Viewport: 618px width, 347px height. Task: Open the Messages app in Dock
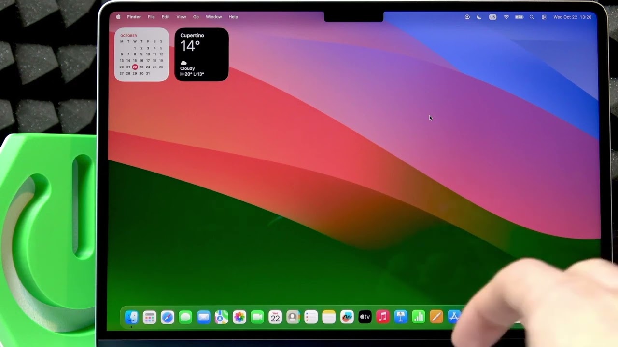(185, 317)
